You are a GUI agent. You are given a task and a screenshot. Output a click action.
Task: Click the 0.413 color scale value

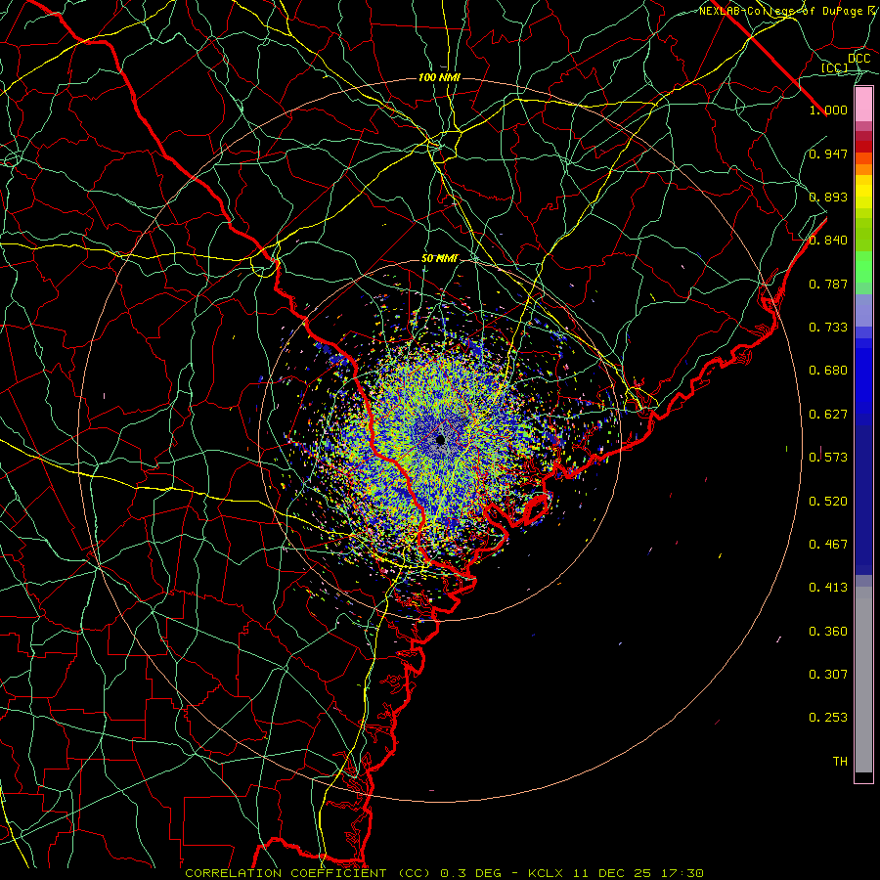tap(828, 588)
